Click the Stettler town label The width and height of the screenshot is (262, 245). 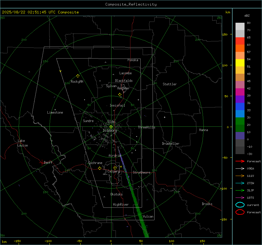tap(170, 84)
